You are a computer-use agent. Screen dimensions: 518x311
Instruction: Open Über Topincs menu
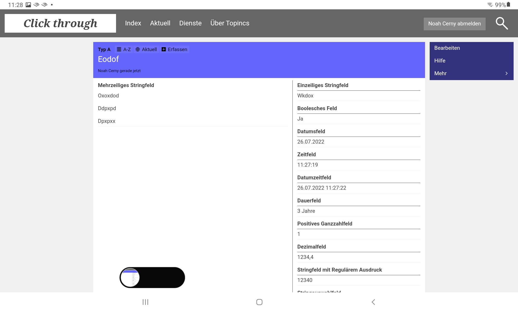point(230,23)
